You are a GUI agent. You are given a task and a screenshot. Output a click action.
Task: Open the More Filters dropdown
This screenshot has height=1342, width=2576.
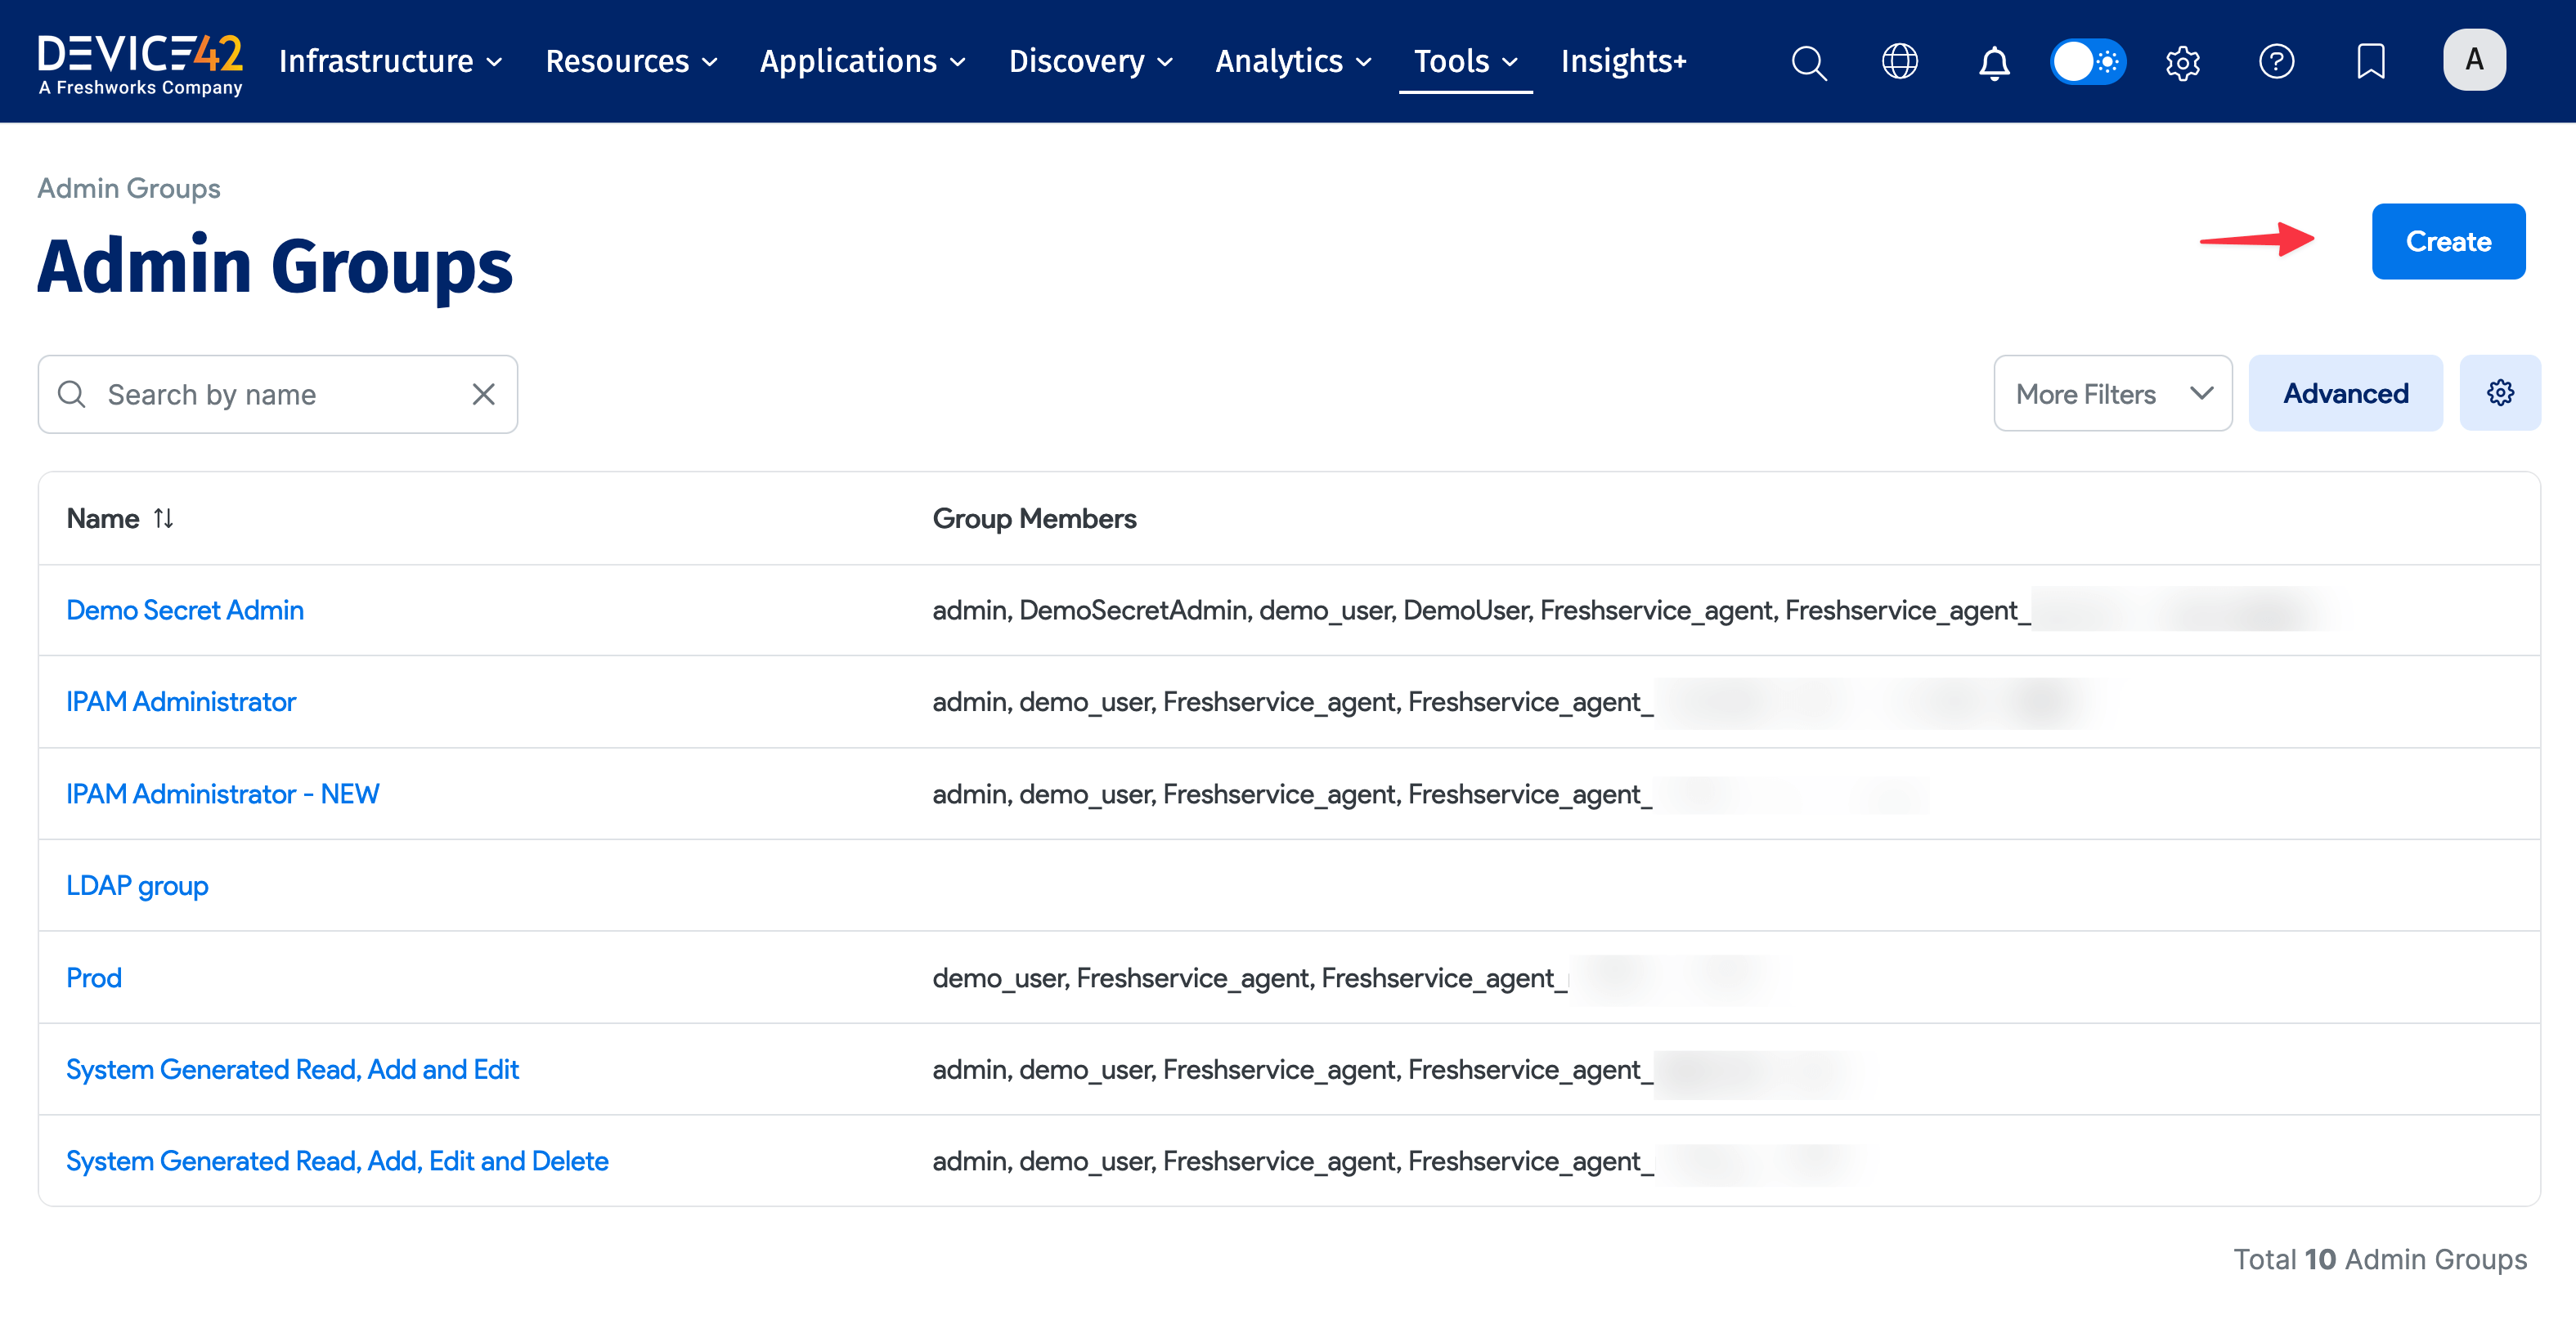[x=2112, y=392]
